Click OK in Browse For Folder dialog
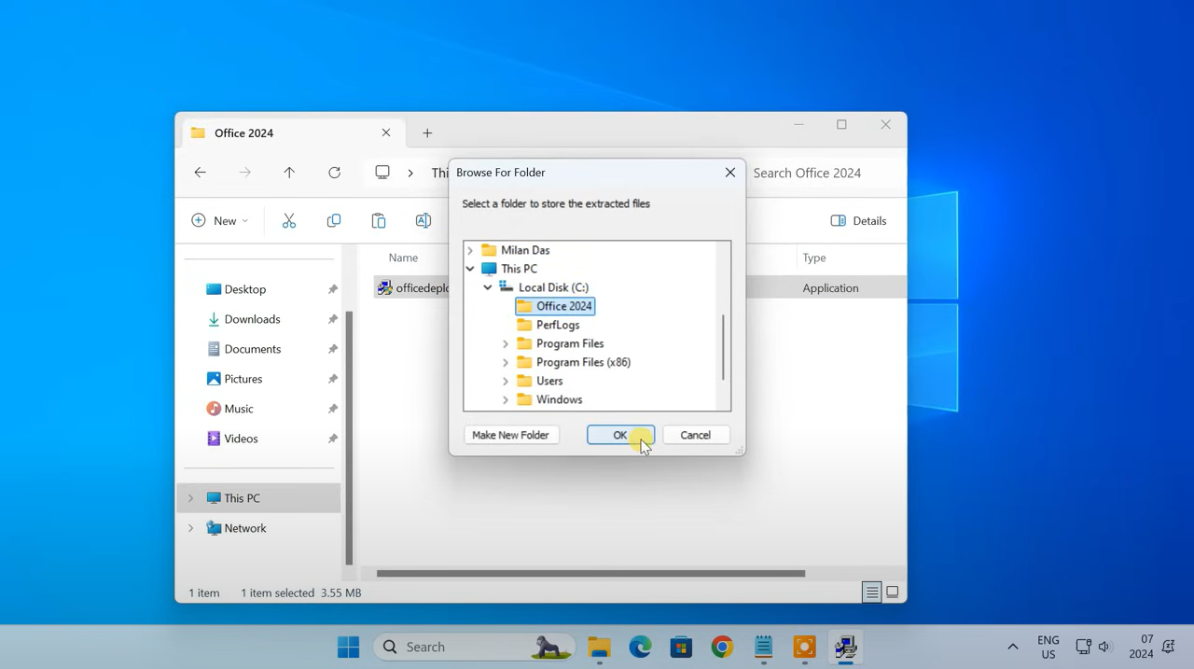The image size is (1194, 669). point(620,435)
